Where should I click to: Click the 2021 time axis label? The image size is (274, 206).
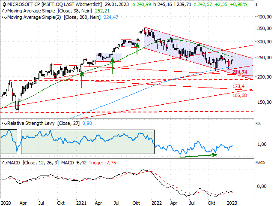pyautogui.click(x=81, y=203)
